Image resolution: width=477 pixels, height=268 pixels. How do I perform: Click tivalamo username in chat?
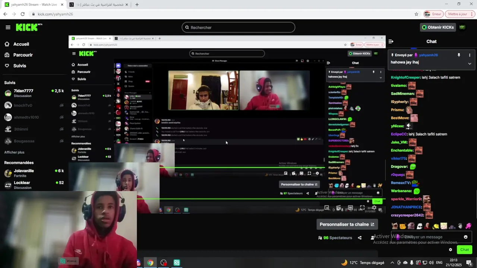(x=399, y=86)
